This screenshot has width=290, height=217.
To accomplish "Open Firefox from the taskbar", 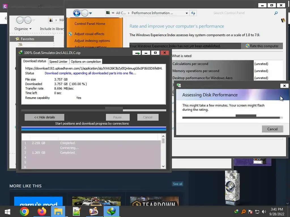I will [x=42, y=211].
